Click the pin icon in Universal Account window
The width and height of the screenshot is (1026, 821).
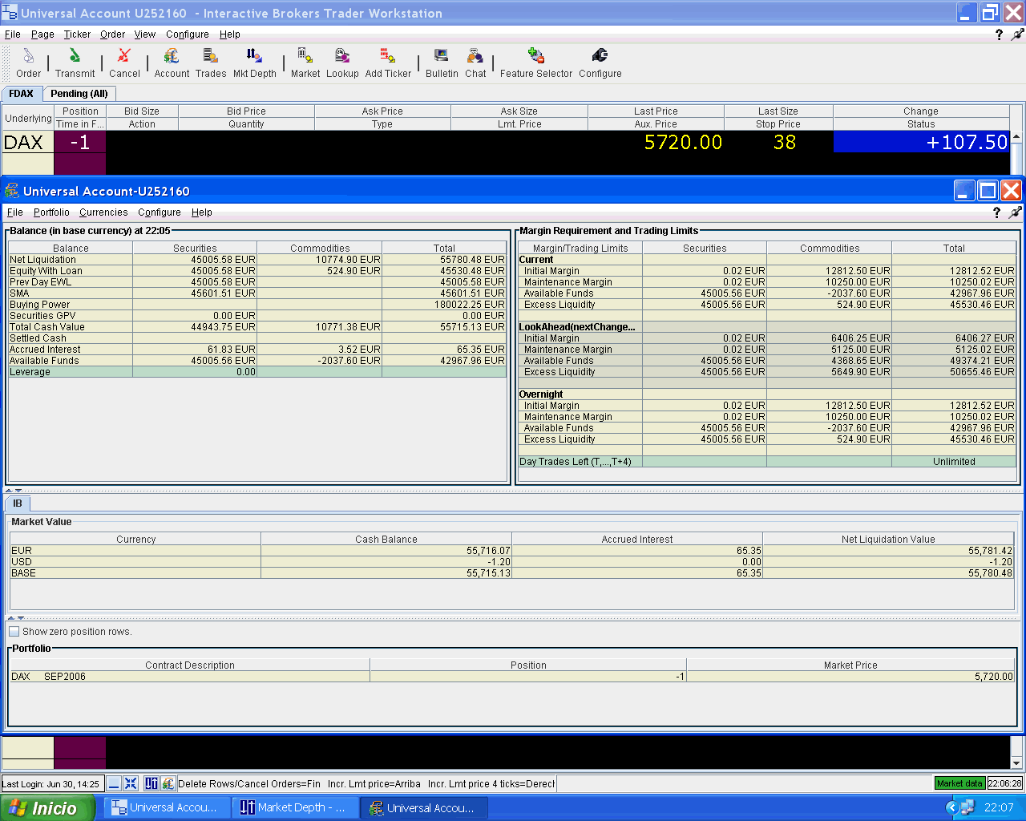[1016, 212]
